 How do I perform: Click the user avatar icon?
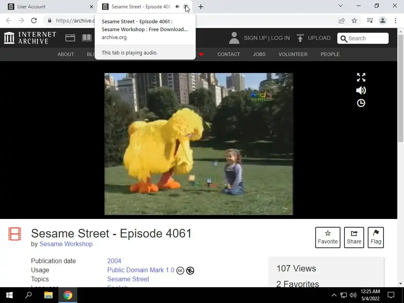click(234, 38)
